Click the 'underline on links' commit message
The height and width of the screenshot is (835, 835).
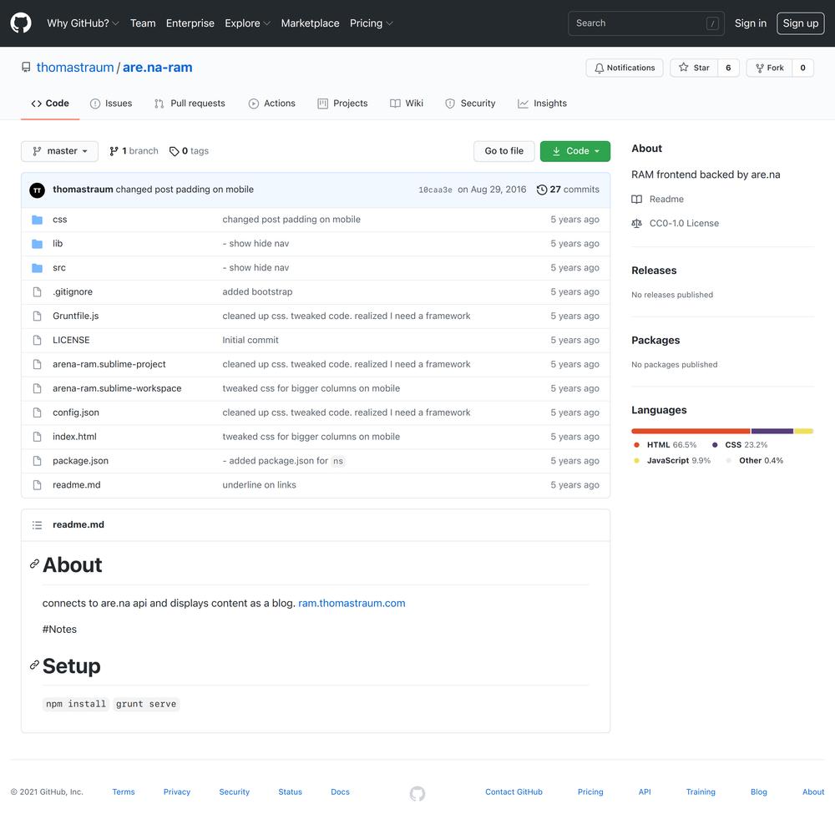[x=260, y=484]
